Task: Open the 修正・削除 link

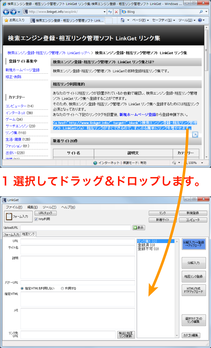Action: click(14, 77)
